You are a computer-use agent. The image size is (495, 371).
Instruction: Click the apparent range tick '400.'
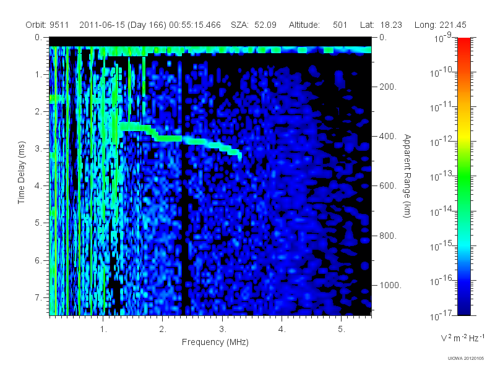388,136
